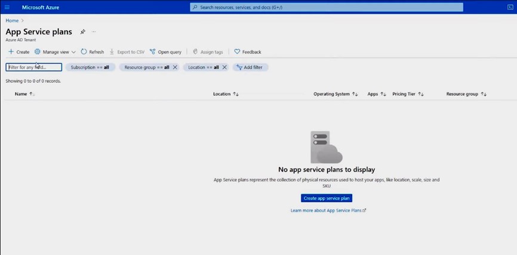Click Assign tags
The height and width of the screenshot is (255, 517).
click(x=208, y=52)
